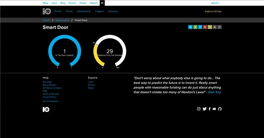
Task: Click the yellow dashboard toolbar icon
Action: (x=210, y=27)
